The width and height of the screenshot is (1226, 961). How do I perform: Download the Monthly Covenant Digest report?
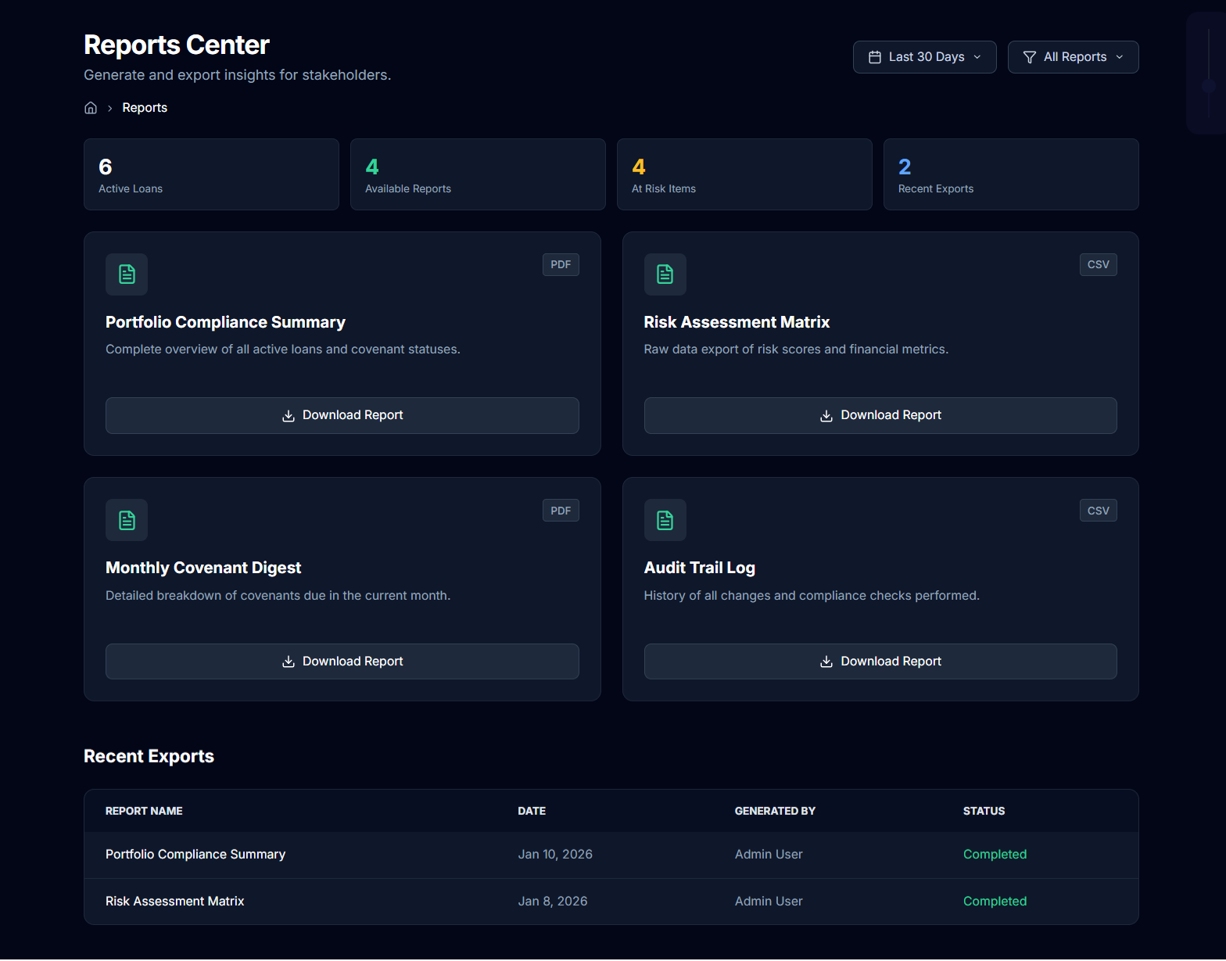tap(342, 662)
